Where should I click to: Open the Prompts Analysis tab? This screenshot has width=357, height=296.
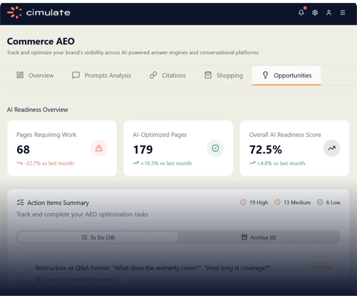[x=101, y=75]
